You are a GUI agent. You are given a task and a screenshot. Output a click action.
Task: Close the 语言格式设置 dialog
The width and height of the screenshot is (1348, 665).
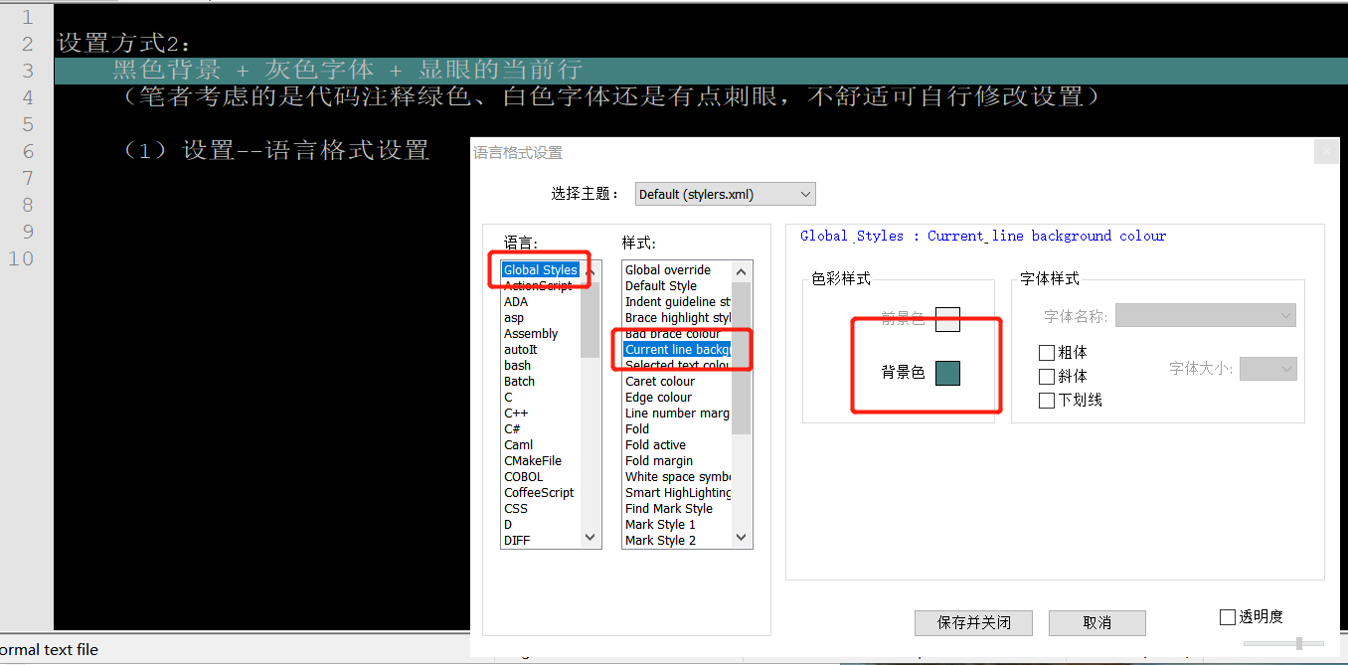click(x=1326, y=152)
